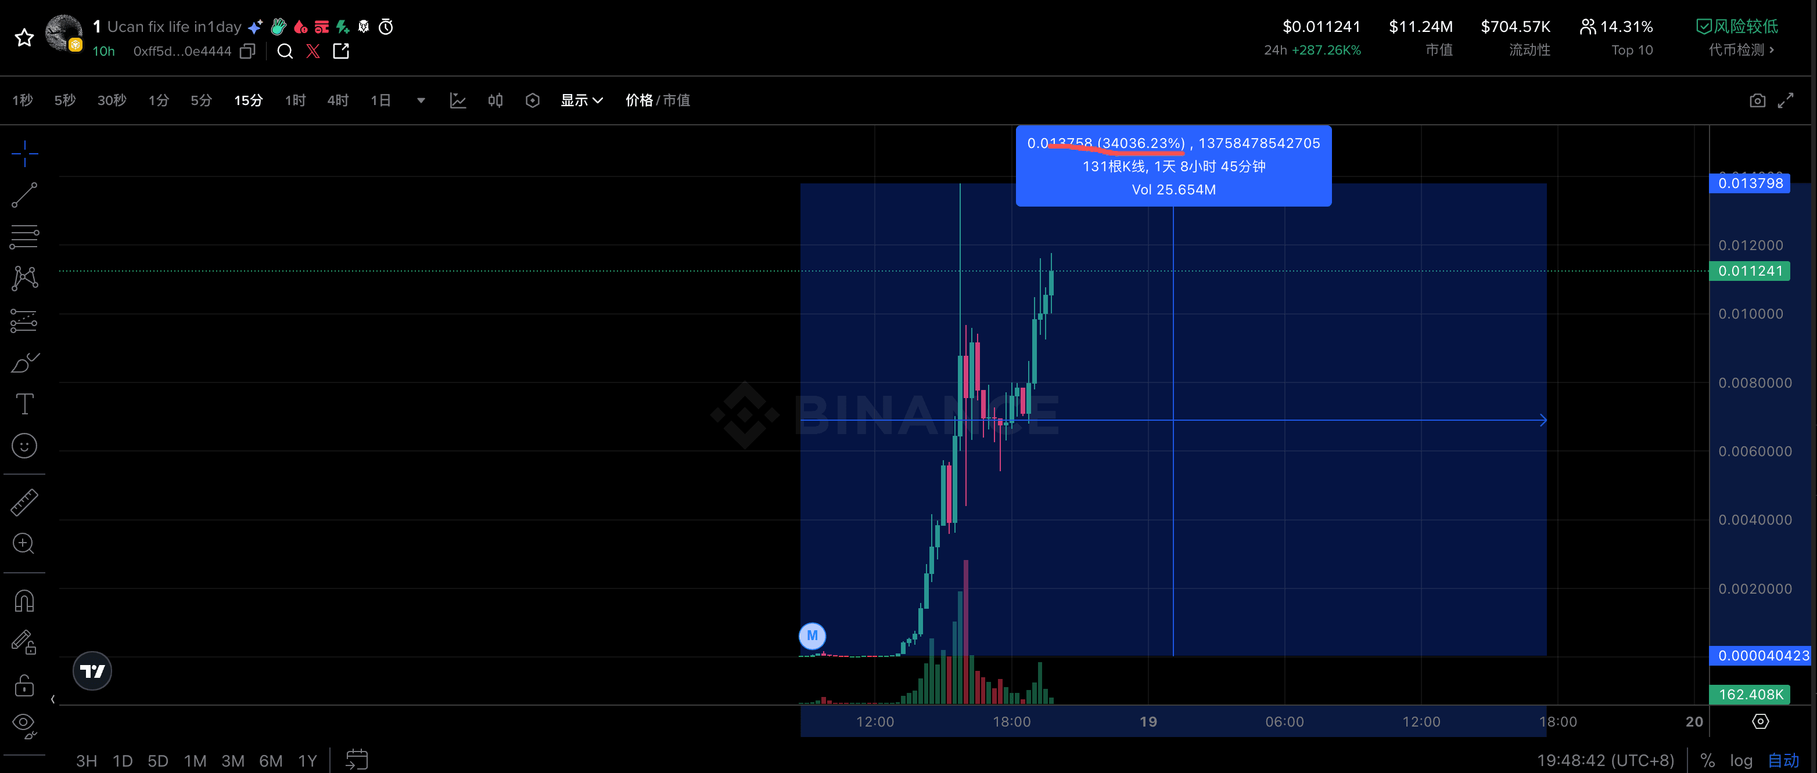Expand the 代币检测 token check details
Image resolution: width=1817 pixels, height=773 pixels.
point(1741,50)
